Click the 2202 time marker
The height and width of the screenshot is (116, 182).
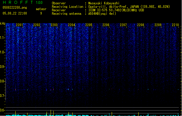point(37,25)
